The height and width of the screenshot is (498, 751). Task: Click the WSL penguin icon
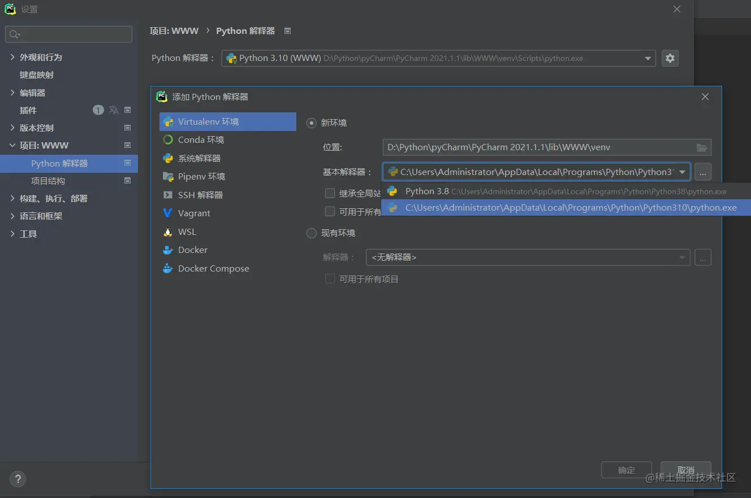pos(168,231)
